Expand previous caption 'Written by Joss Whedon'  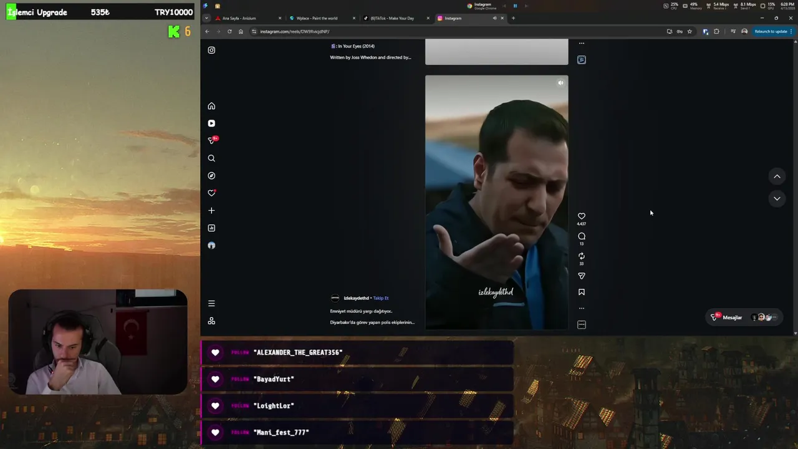point(370,57)
